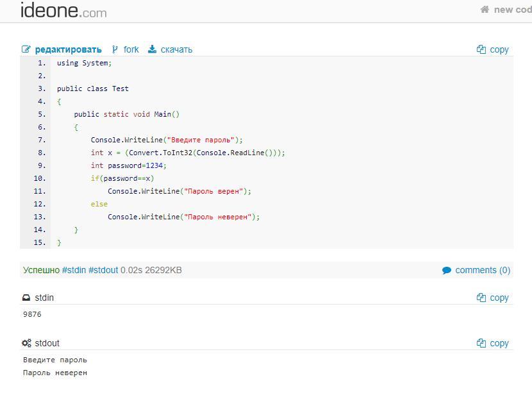Click the comments speech bubble icon
This screenshot has width=532, height=395.
click(447, 271)
